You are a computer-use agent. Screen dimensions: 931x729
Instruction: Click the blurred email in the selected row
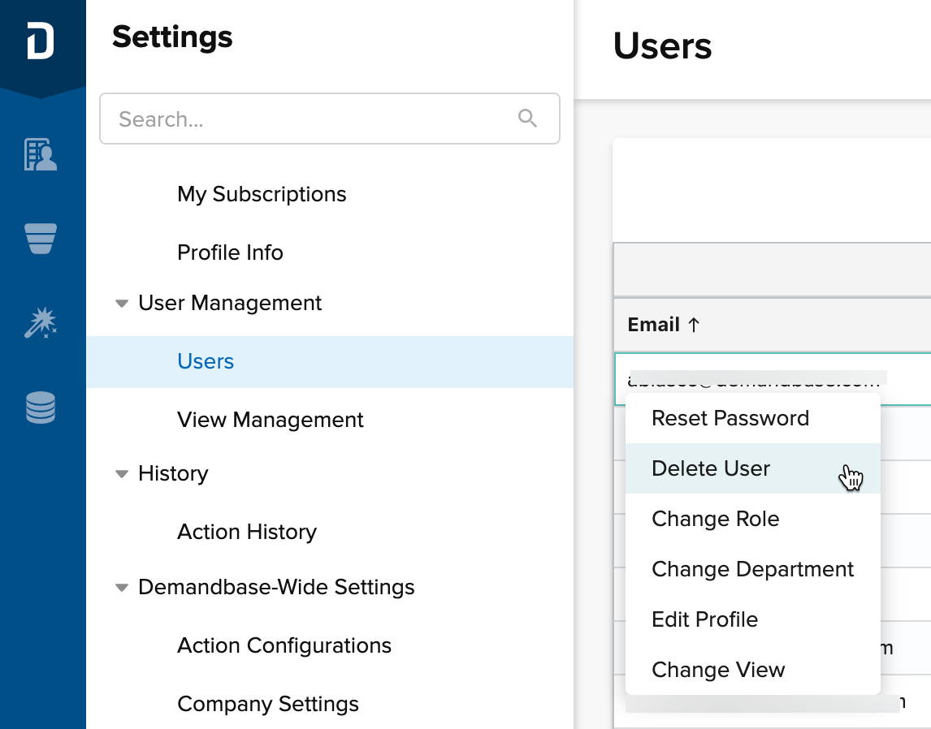click(x=758, y=378)
